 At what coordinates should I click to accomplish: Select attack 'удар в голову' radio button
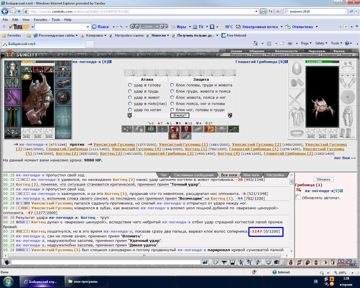[x=130, y=85]
